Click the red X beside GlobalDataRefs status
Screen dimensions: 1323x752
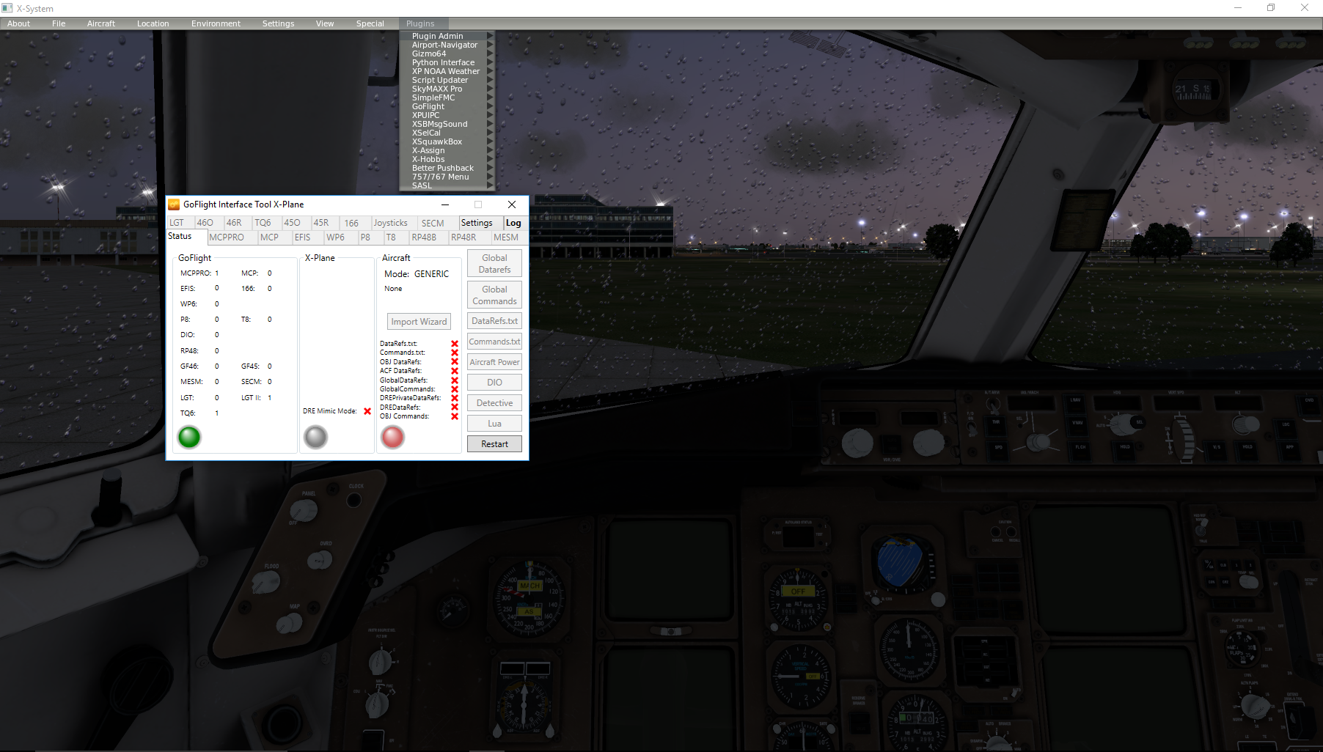point(455,380)
